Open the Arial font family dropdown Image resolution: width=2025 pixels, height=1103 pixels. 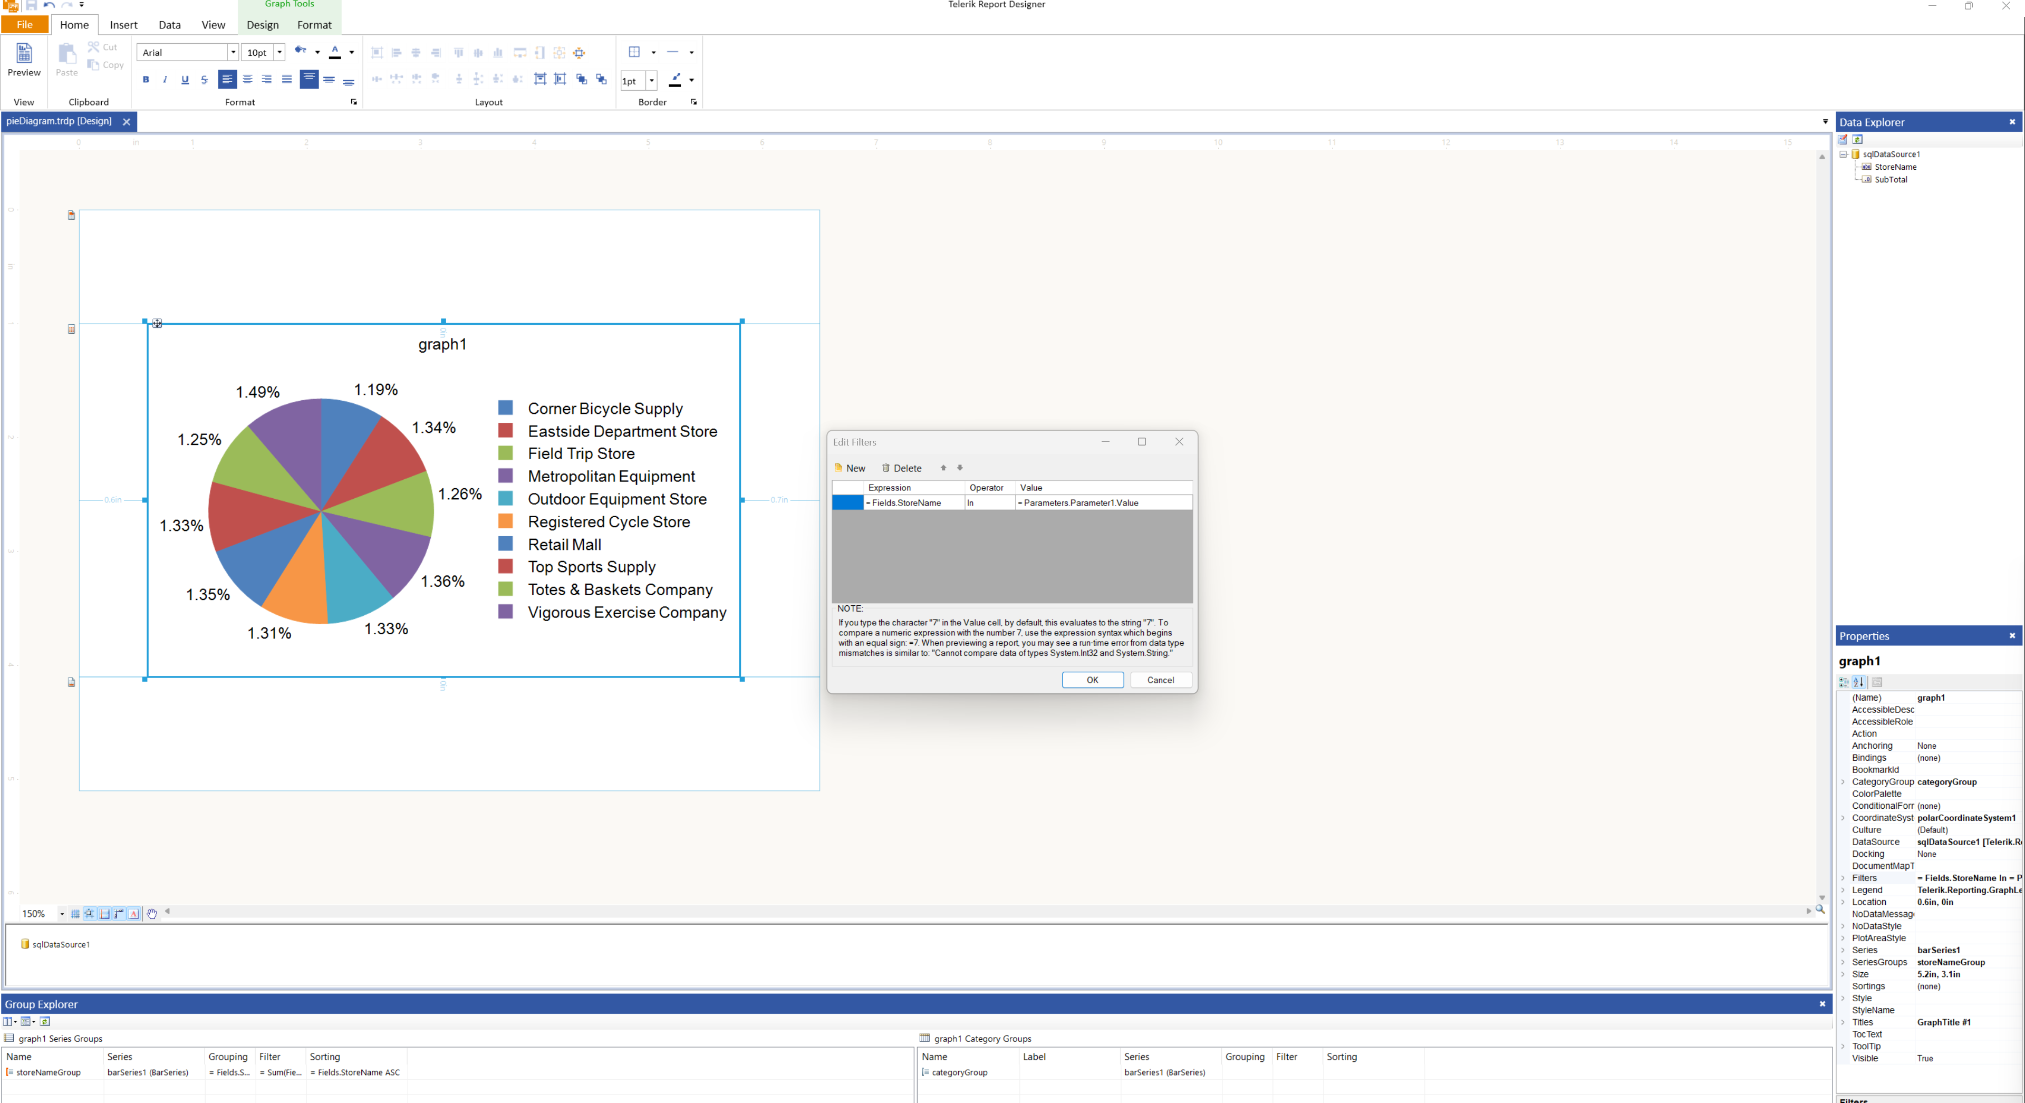click(x=233, y=53)
